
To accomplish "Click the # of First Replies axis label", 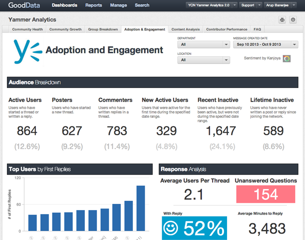I will pos(9,204).
